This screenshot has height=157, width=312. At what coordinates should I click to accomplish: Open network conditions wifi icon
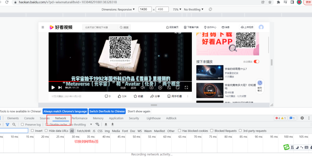97,125
